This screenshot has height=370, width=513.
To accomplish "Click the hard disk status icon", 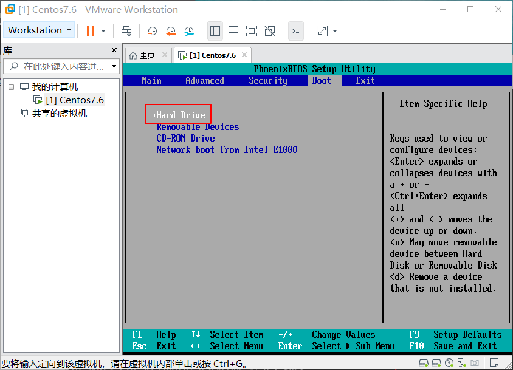I will click(424, 363).
